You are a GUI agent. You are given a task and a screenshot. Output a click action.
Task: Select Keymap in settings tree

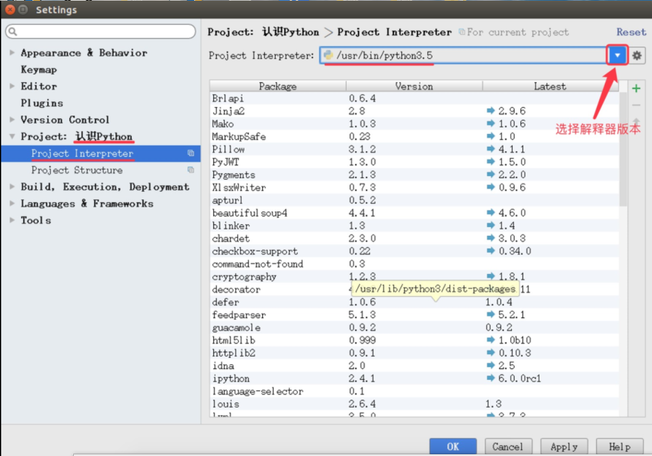(x=39, y=69)
